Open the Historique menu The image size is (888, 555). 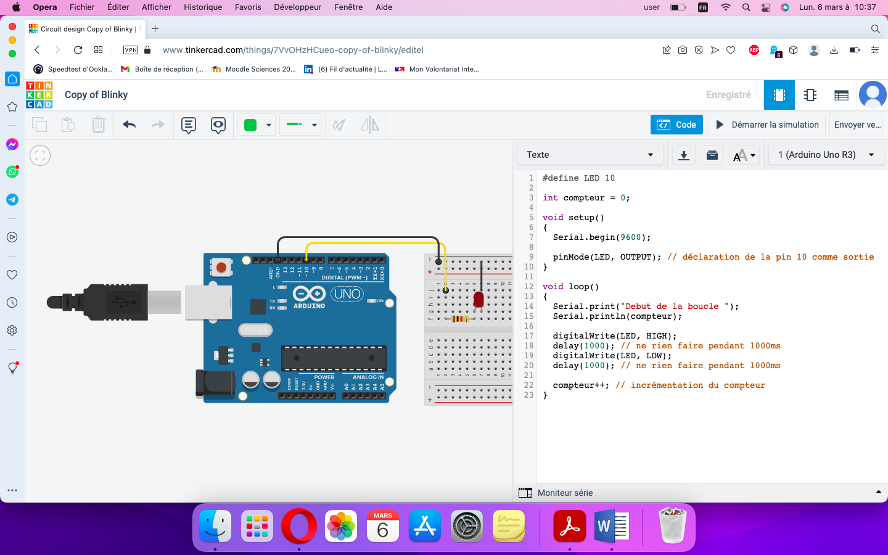[x=203, y=7]
